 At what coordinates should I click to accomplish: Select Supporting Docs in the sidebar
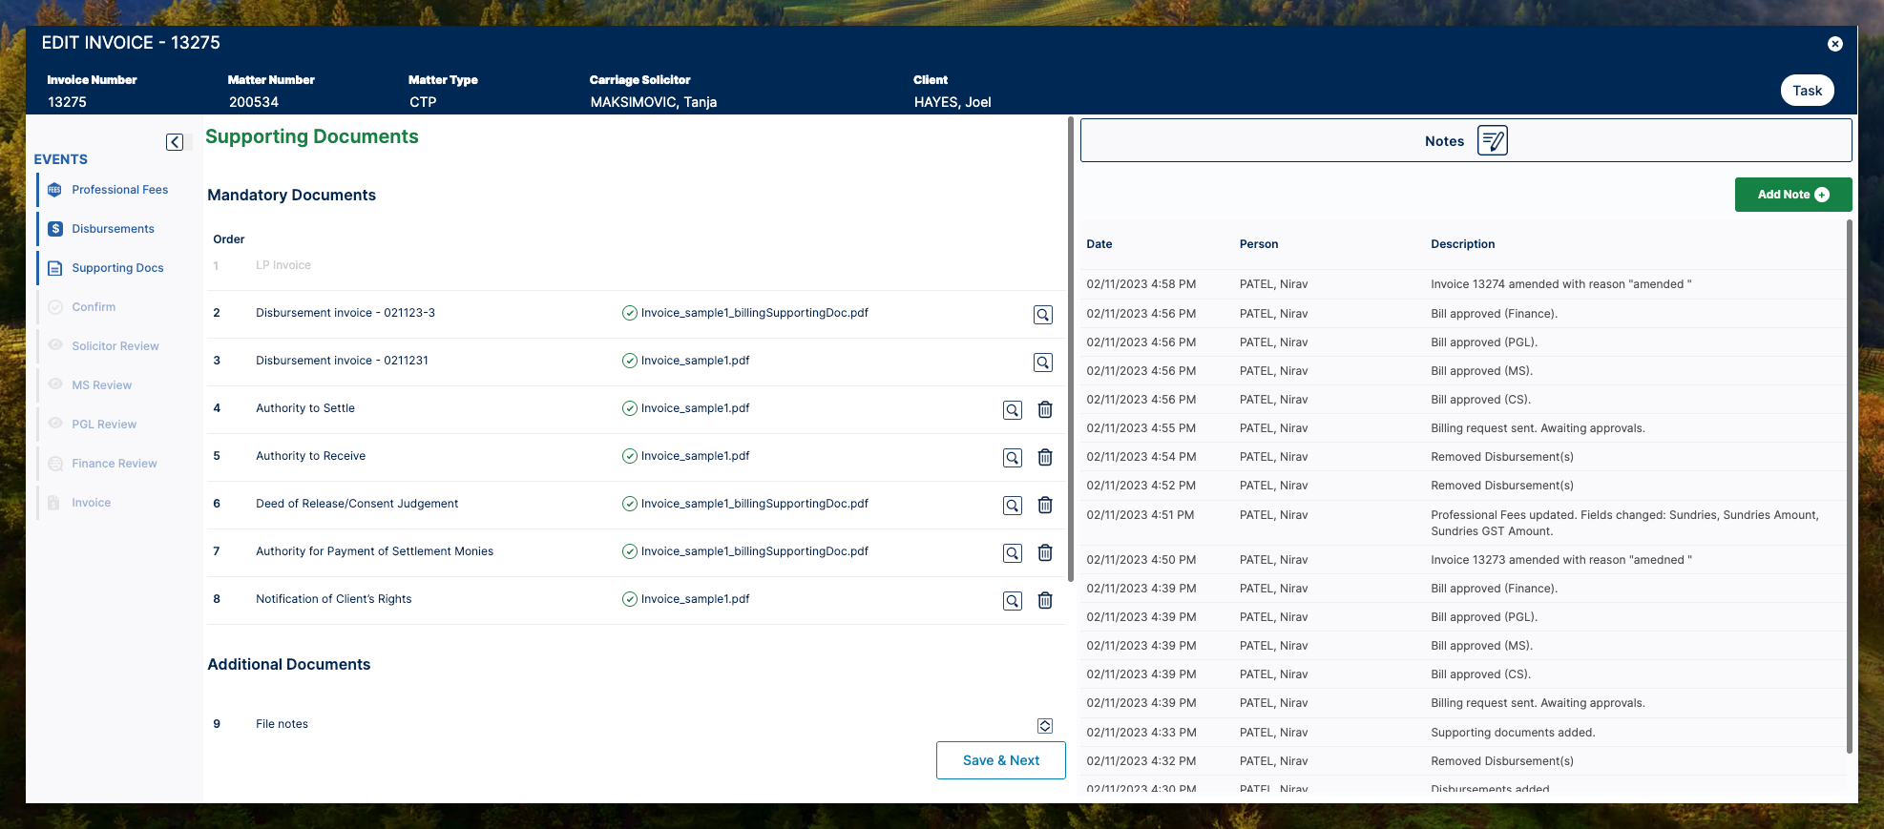click(117, 268)
